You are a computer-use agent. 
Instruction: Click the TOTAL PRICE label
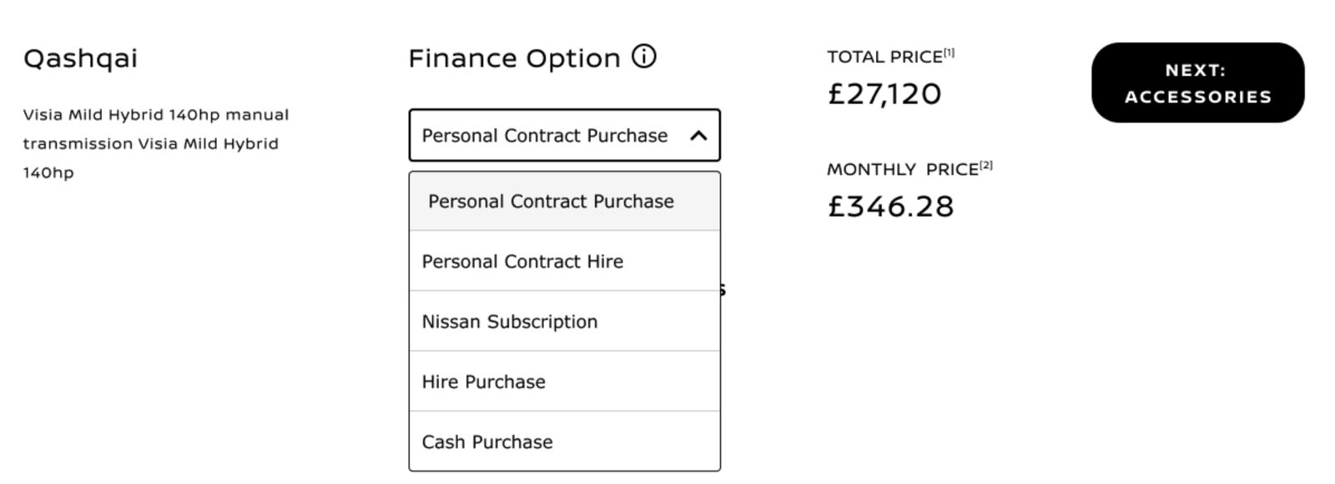(884, 57)
